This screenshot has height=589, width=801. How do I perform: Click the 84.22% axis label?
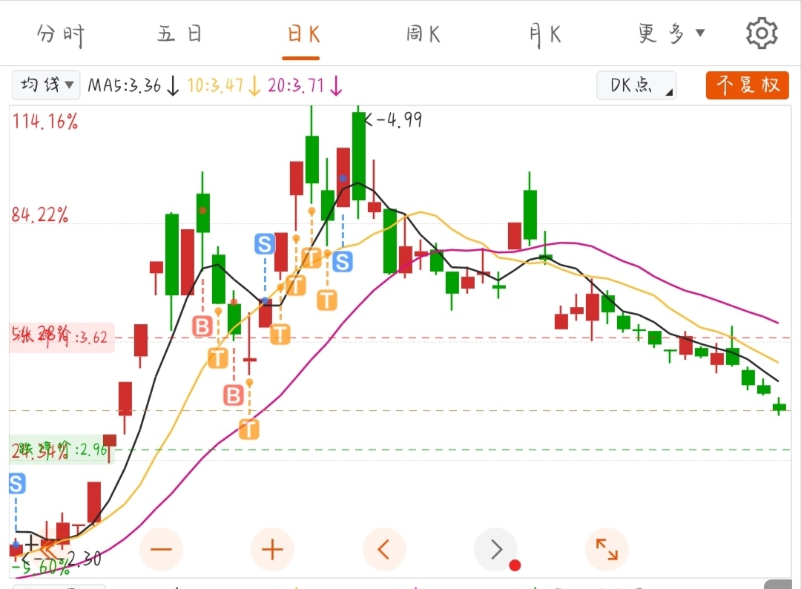[40, 214]
